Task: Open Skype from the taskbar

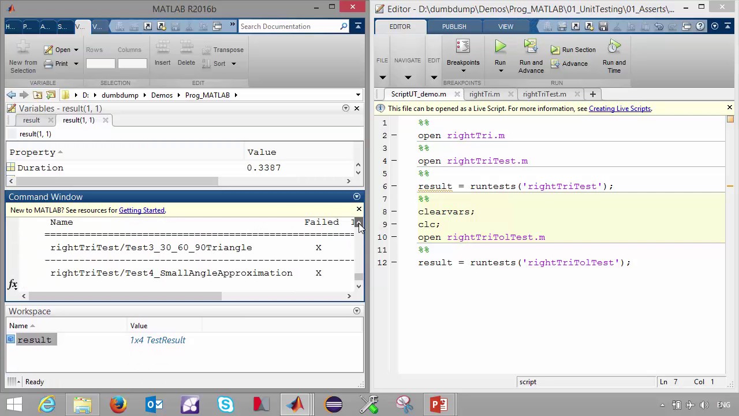Action: click(x=226, y=404)
